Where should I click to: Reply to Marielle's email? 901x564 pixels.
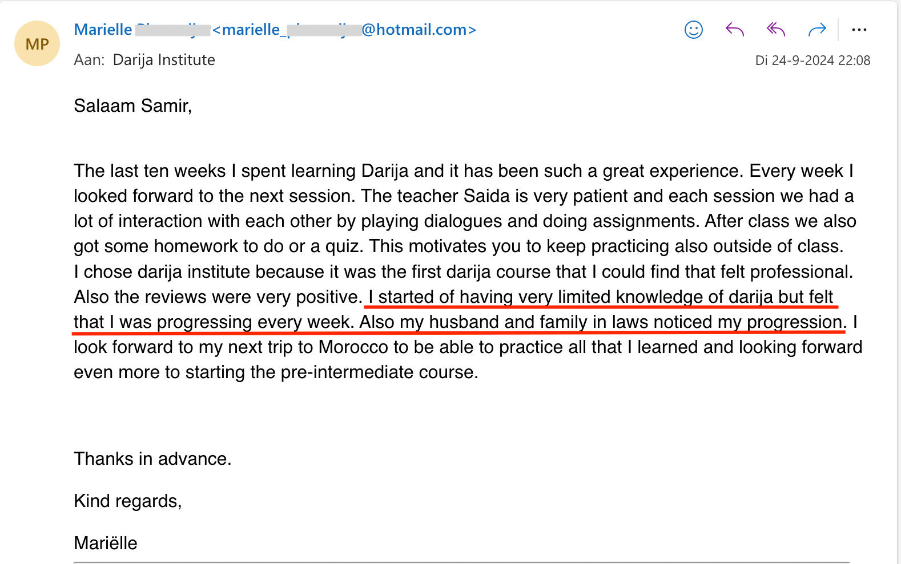tap(734, 30)
